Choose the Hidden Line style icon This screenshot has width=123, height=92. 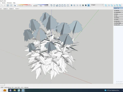80,5
